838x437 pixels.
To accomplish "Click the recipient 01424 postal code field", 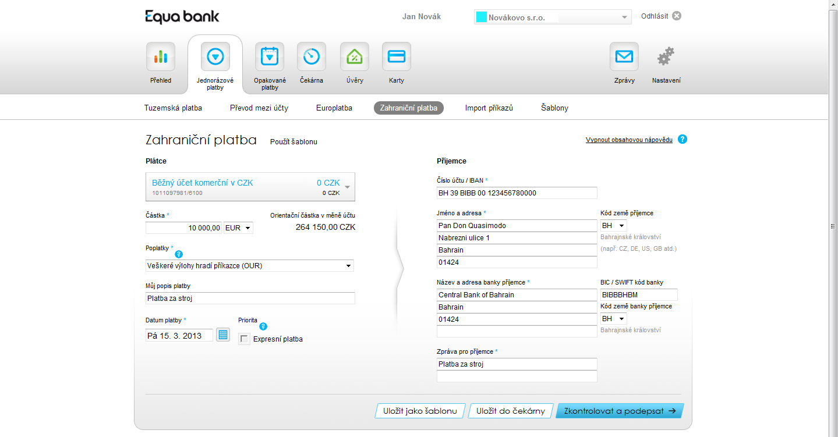I will [517, 262].
